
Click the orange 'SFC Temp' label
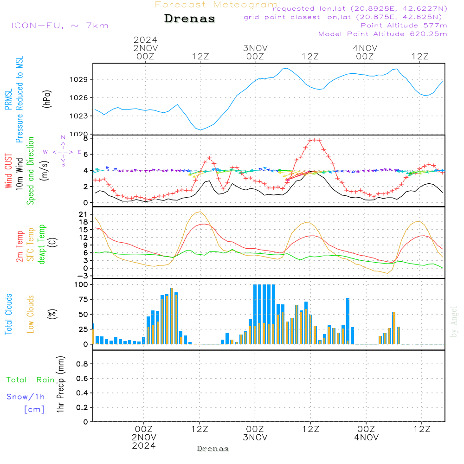(31, 245)
